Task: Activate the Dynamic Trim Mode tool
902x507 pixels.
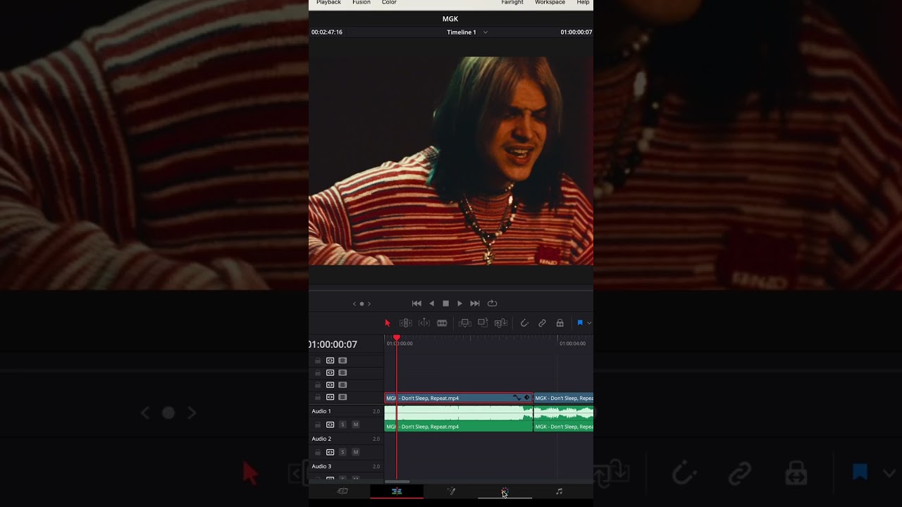Action: tap(424, 323)
